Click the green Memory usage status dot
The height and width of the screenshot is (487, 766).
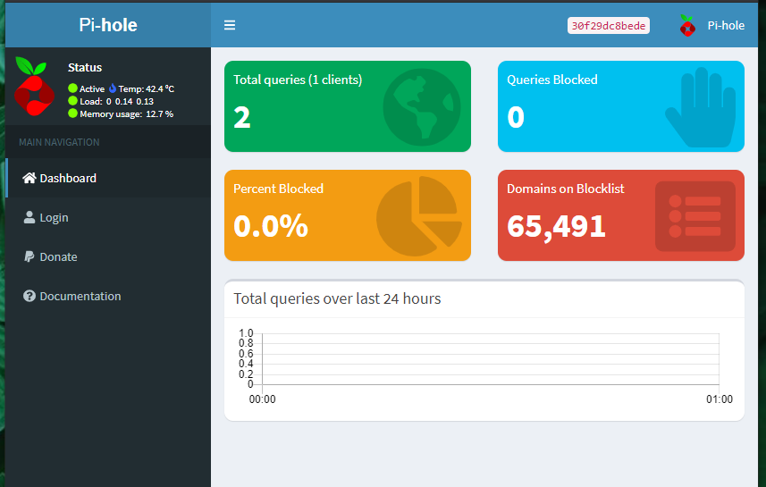tap(72, 113)
